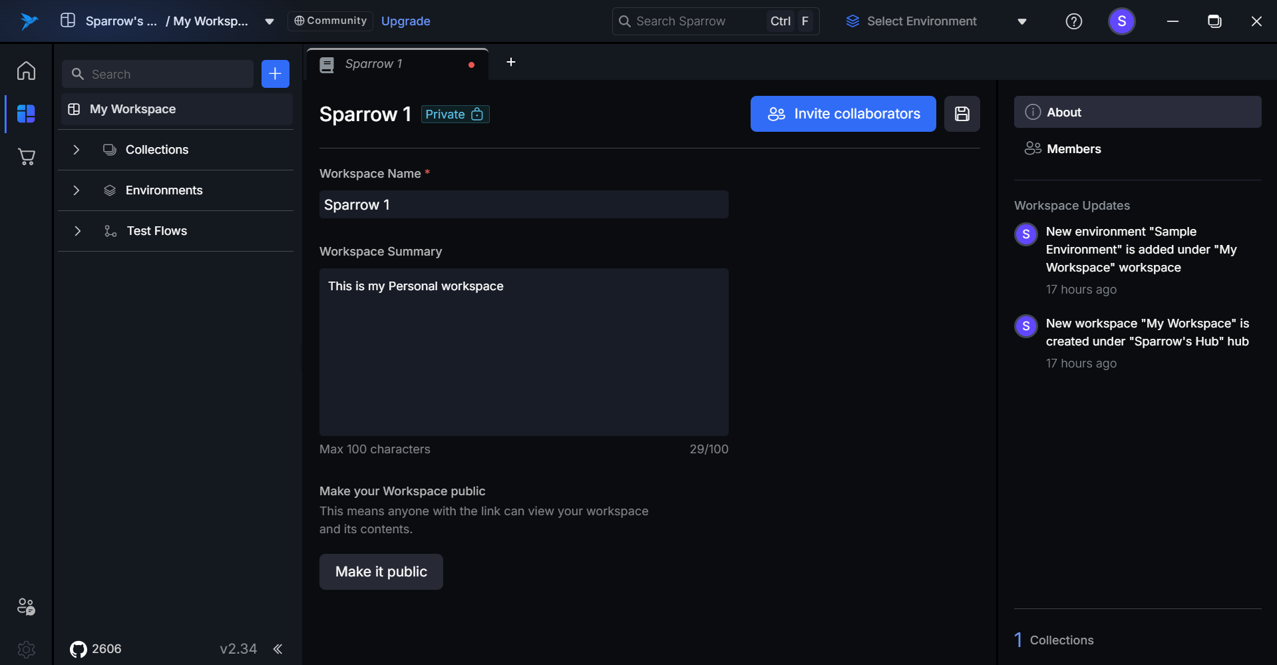Screen dimensions: 1277x665
Task: Switch to the Members tab
Action: pyautogui.click(x=1073, y=149)
